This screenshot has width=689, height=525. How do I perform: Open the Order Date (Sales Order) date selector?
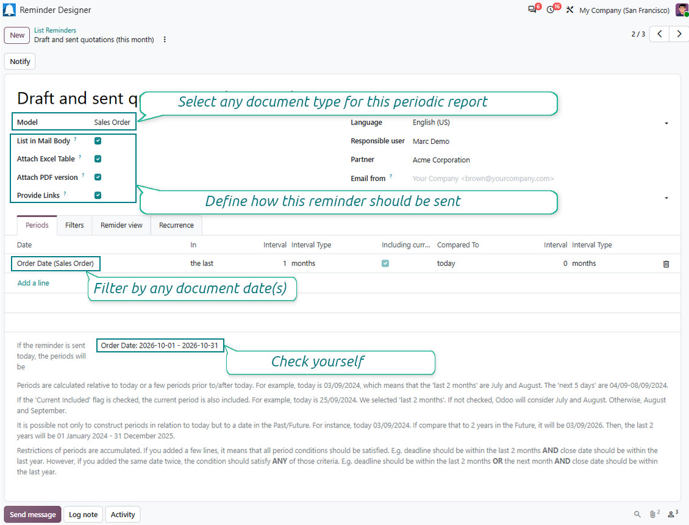(55, 263)
